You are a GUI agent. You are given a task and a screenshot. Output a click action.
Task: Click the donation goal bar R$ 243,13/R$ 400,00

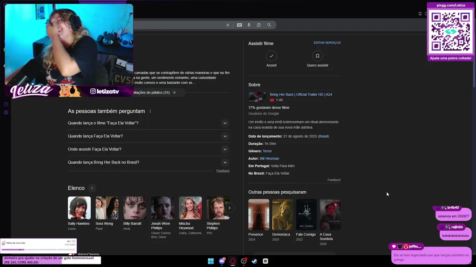coord(52,260)
